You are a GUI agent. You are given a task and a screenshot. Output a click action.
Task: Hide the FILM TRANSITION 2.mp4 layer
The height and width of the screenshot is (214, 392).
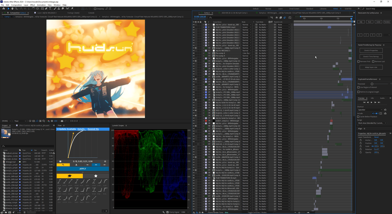click(x=194, y=27)
